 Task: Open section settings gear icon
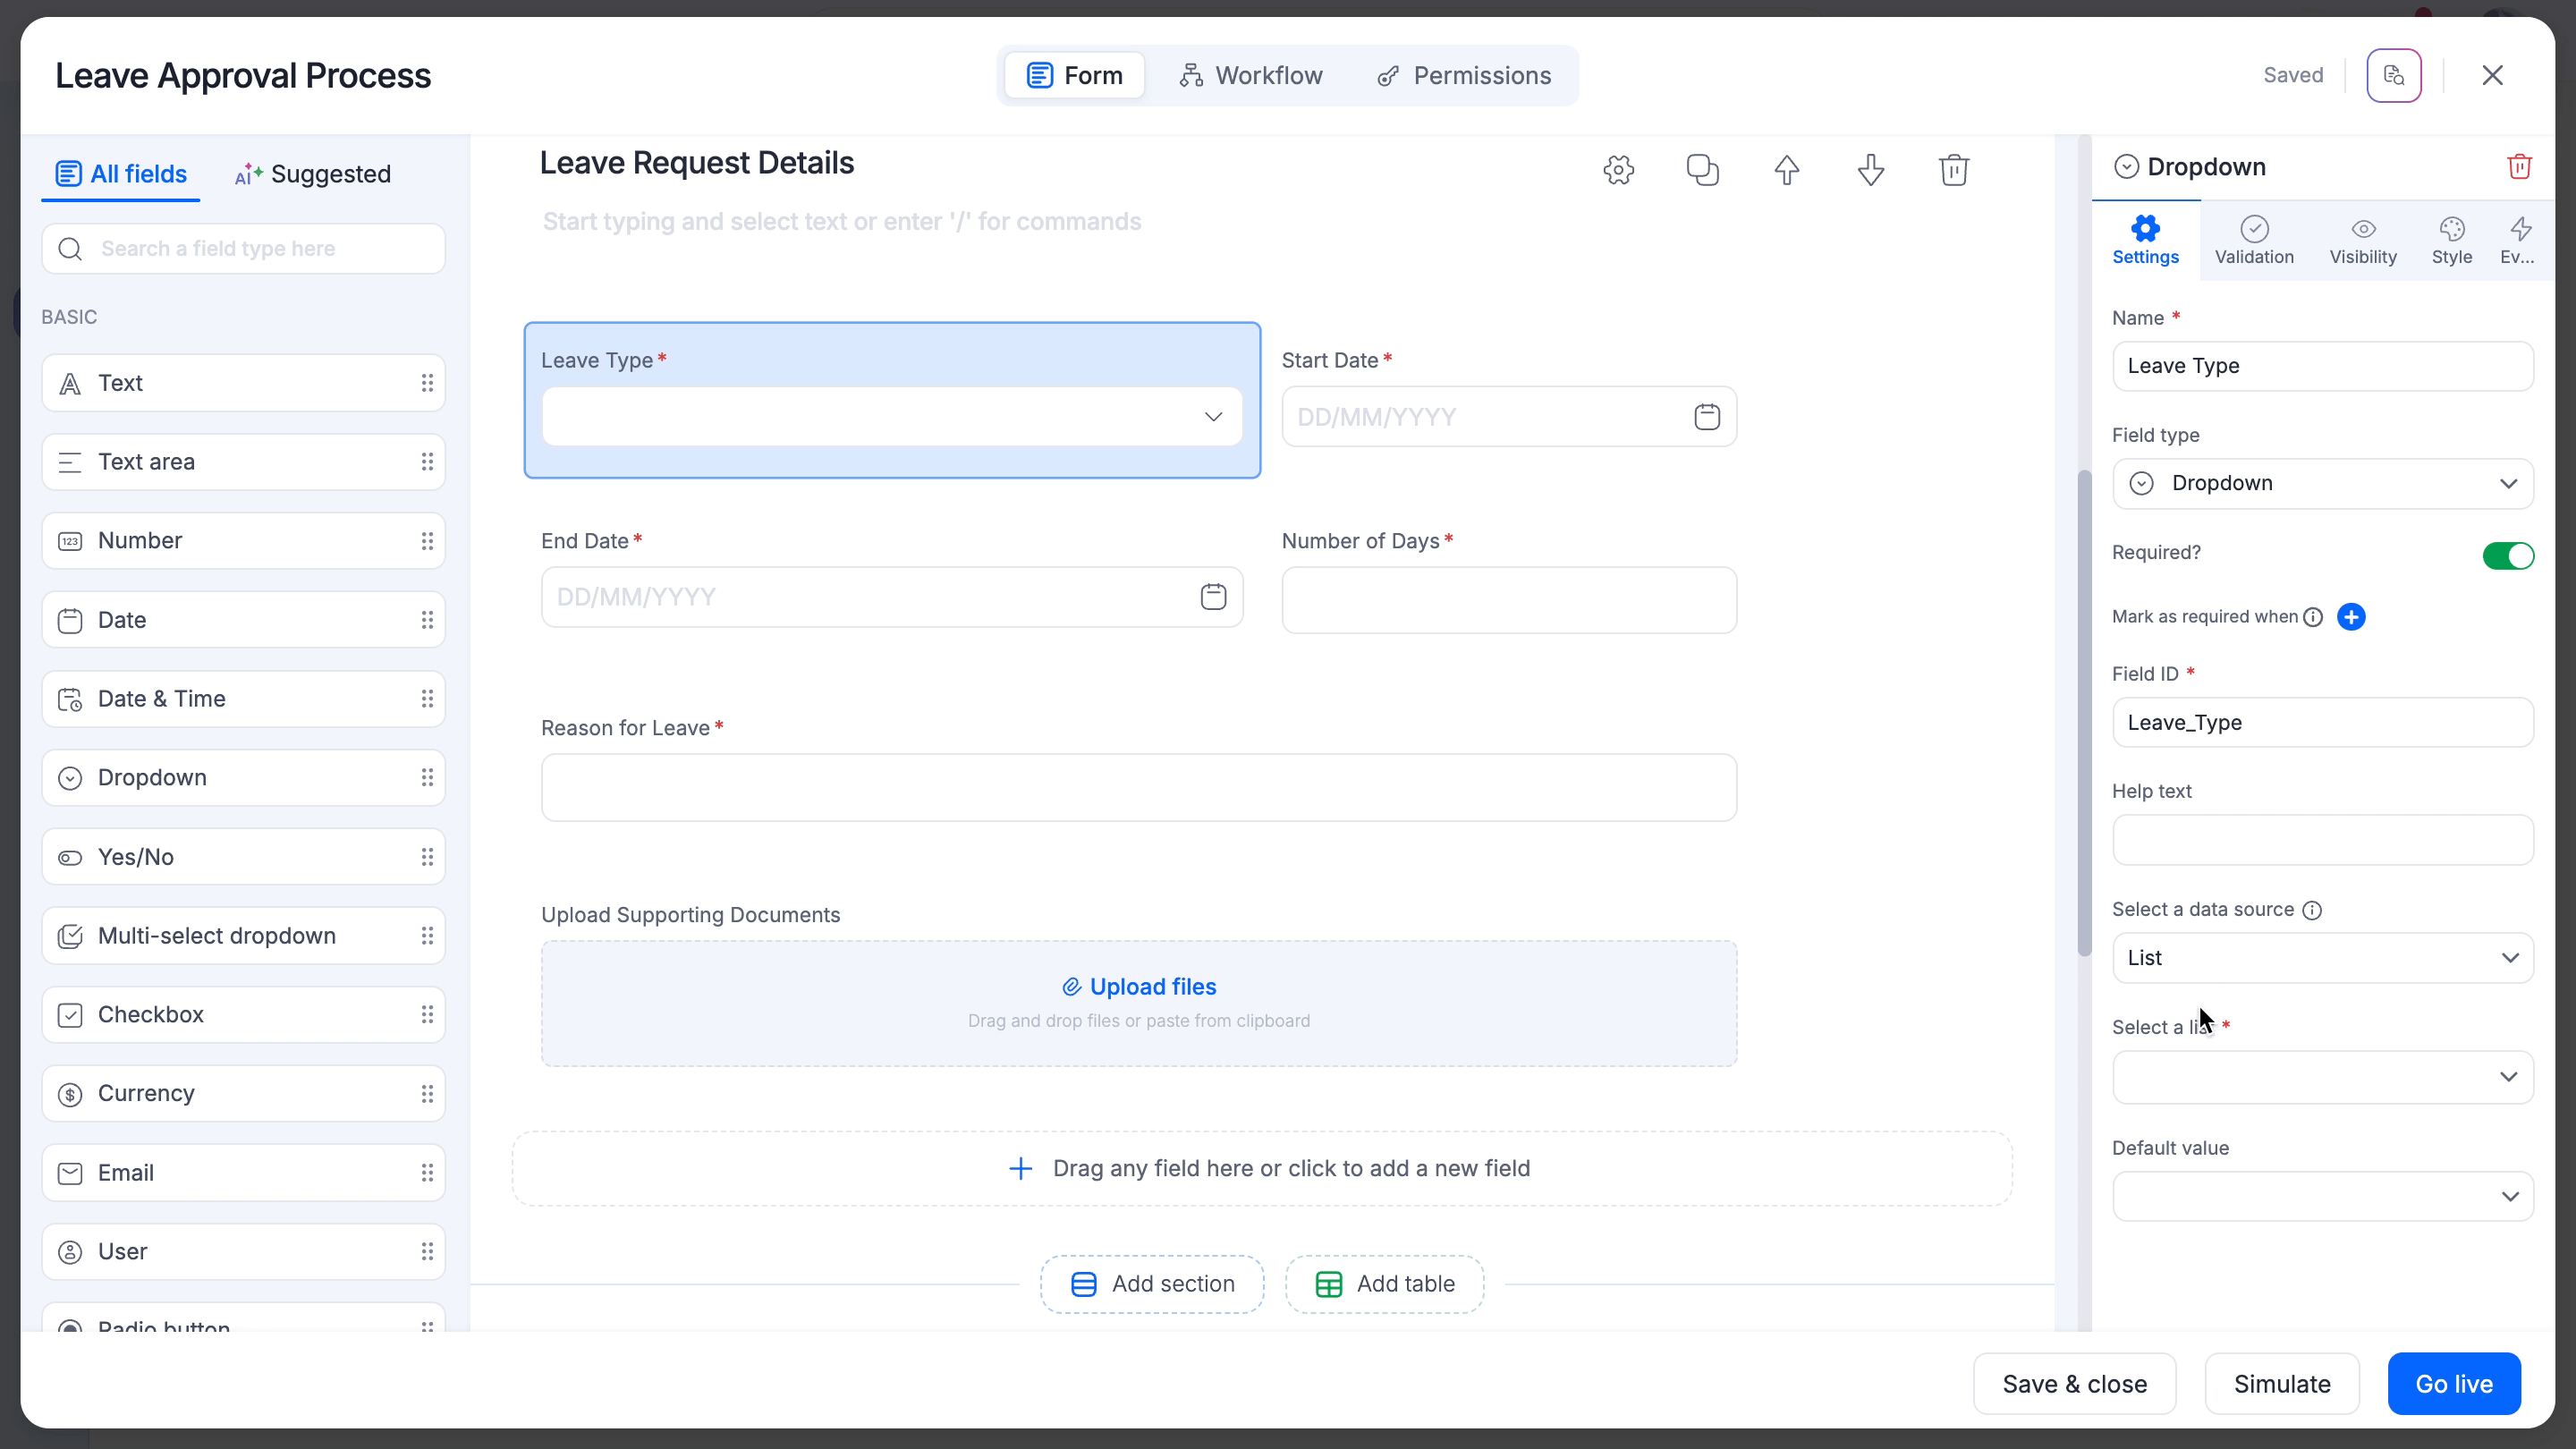[1618, 170]
